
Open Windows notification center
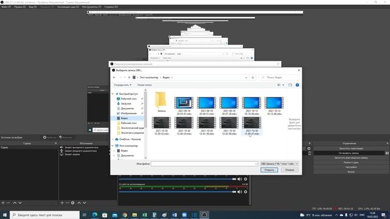point(383,215)
